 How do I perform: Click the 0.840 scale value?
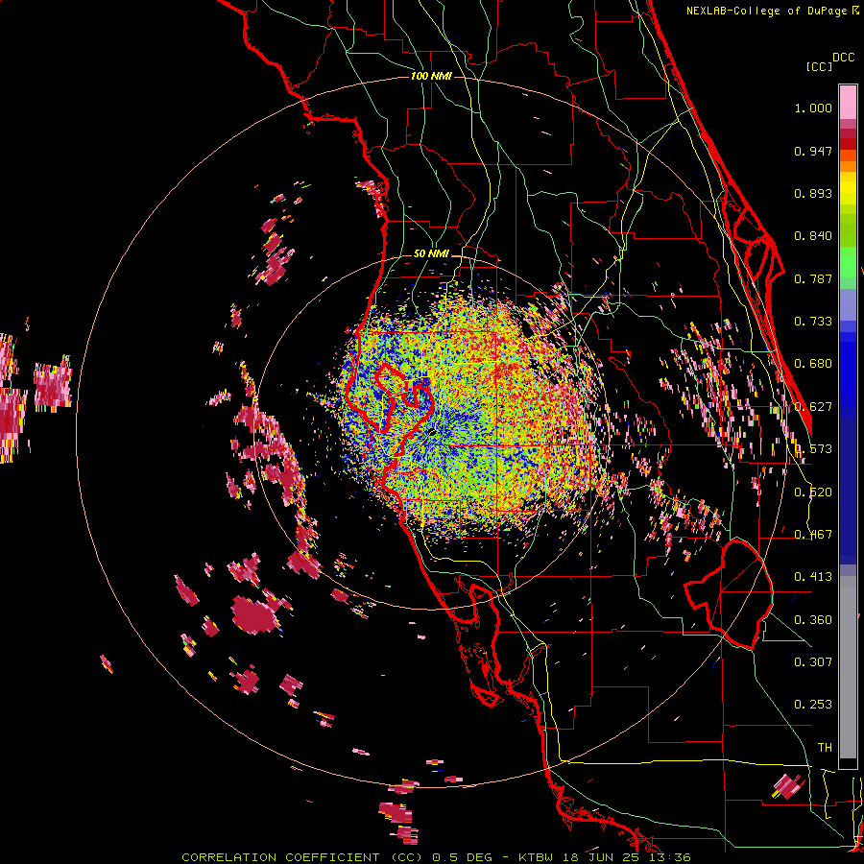click(x=813, y=236)
